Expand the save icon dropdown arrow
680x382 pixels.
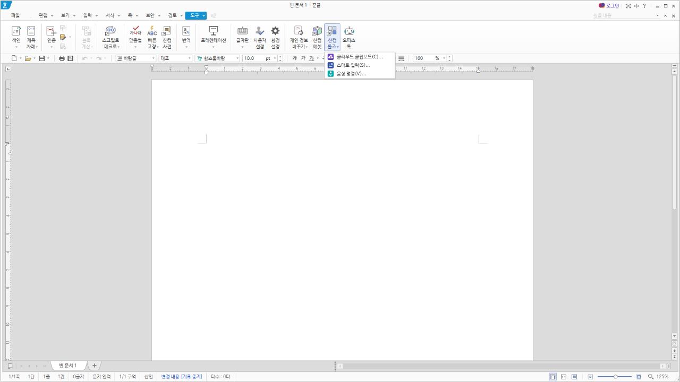coord(48,58)
